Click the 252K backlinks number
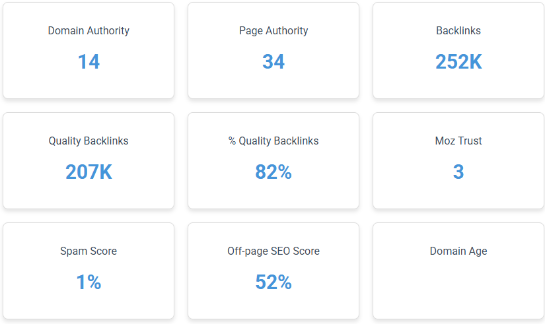This screenshot has height=324, width=545. [458, 62]
